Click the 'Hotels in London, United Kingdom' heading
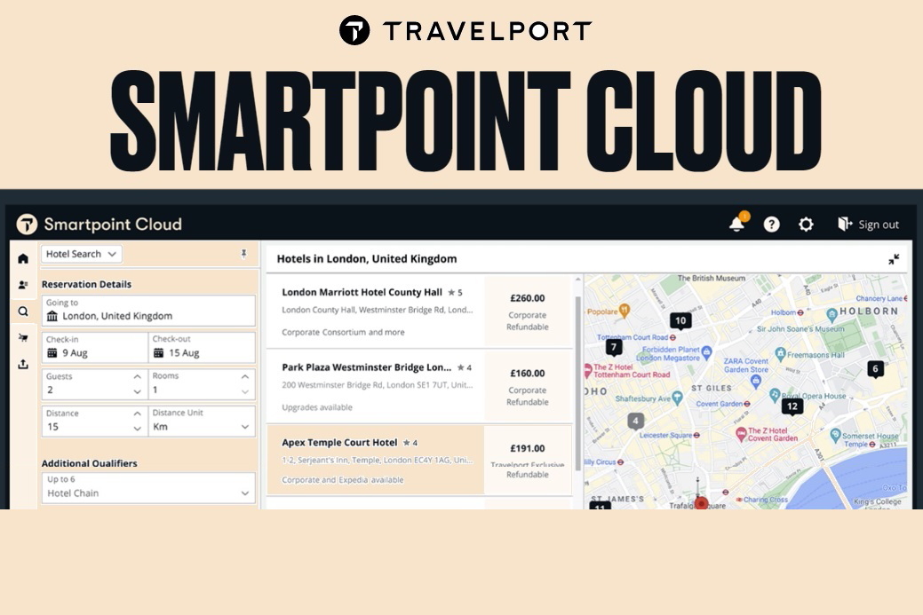 367,259
